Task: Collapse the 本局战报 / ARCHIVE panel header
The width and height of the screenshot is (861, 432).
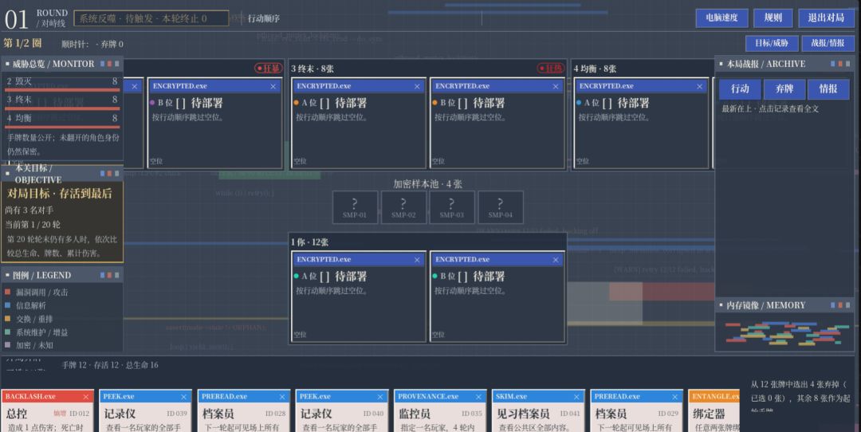Action: [785, 64]
